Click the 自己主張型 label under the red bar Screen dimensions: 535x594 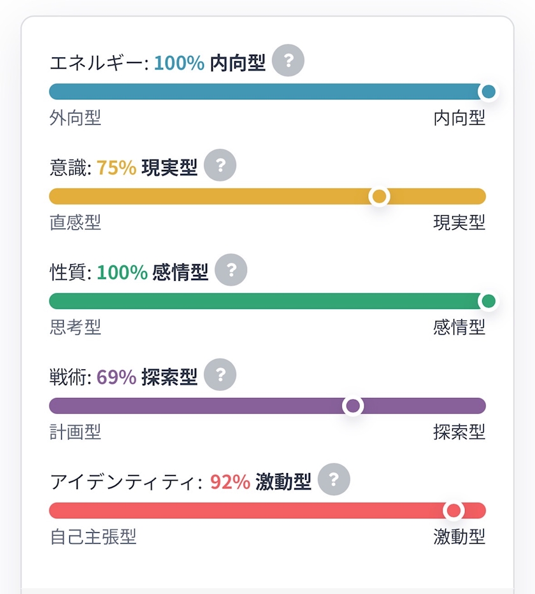click(x=93, y=537)
